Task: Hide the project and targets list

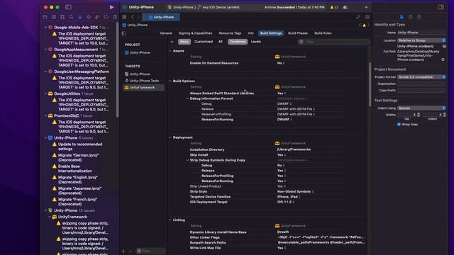Action: pos(124,33)
